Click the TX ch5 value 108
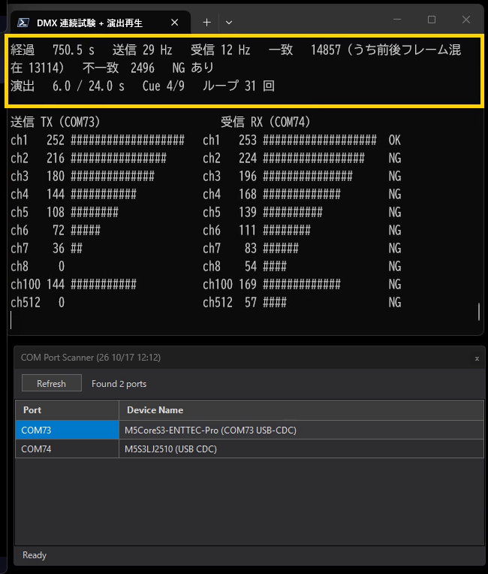 pyautogui.click(x=56, y=212)
